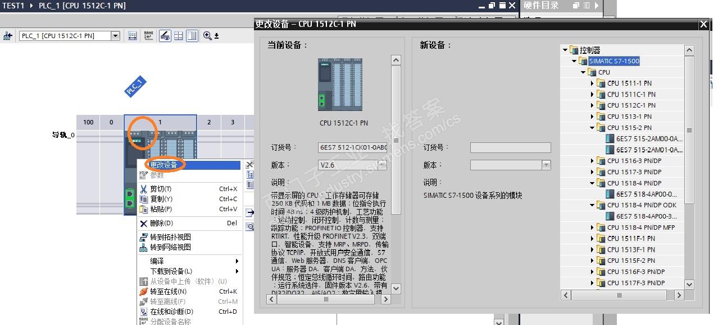Collapse the CPU folder tree node
718x325 pixels.
(x=583, y=72)
